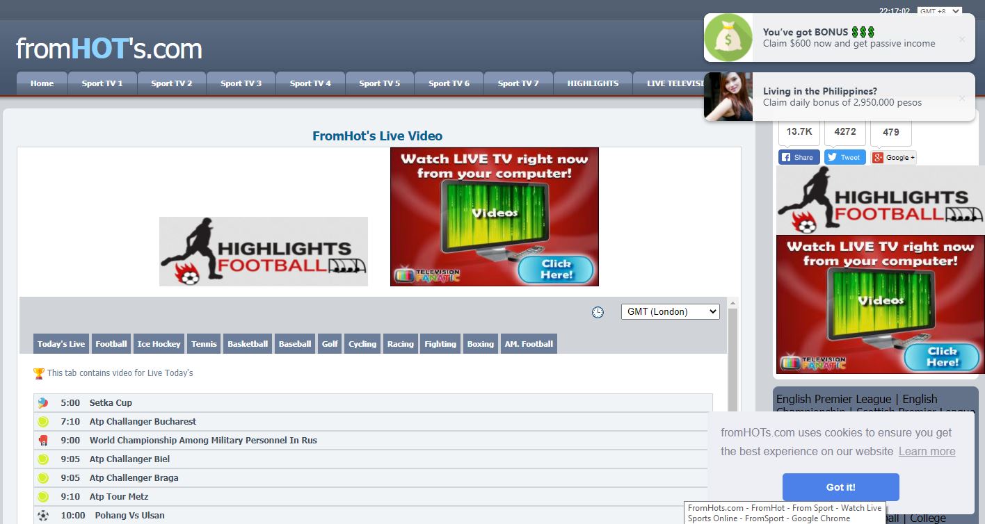
Task: Click 'Got it!' cookie consent button
Action: tap(840, 487)
